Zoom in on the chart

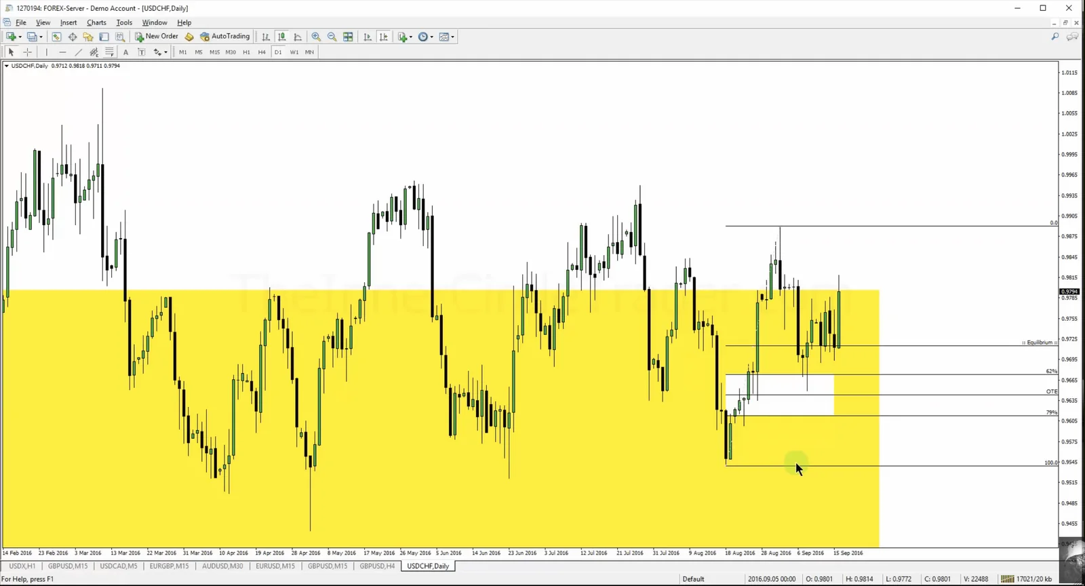click(316, 37)
